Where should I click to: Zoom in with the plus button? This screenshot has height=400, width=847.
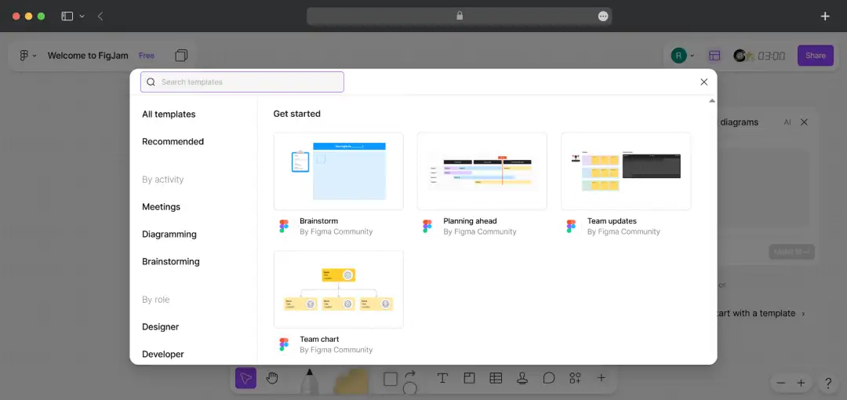[801, 384]
